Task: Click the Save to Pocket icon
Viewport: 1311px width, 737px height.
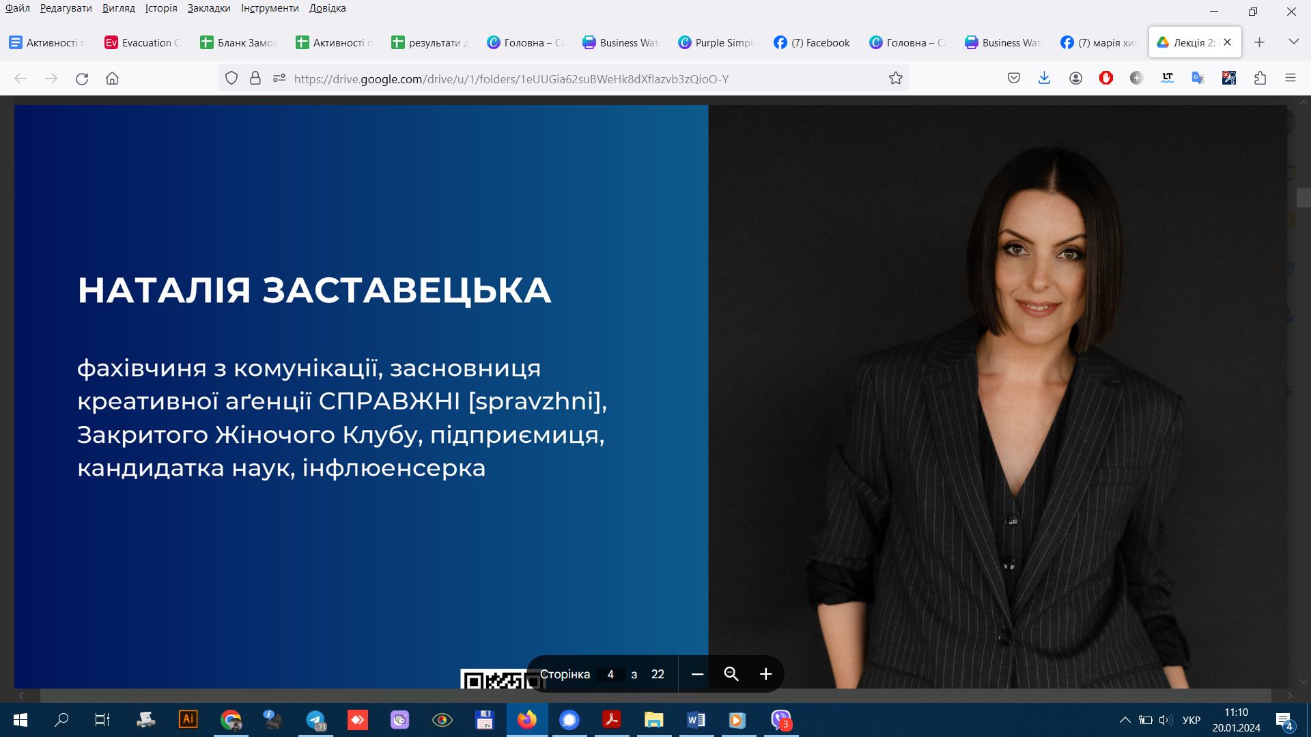Action: [1014, 78]
